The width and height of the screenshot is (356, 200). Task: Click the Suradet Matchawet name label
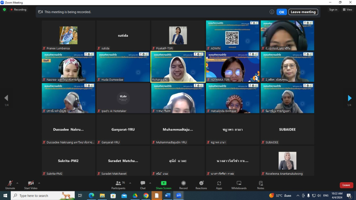tap(114, 174)
